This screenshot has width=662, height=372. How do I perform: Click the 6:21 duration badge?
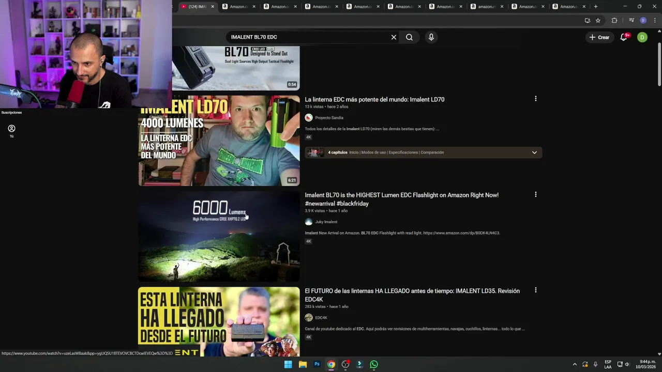292,180
